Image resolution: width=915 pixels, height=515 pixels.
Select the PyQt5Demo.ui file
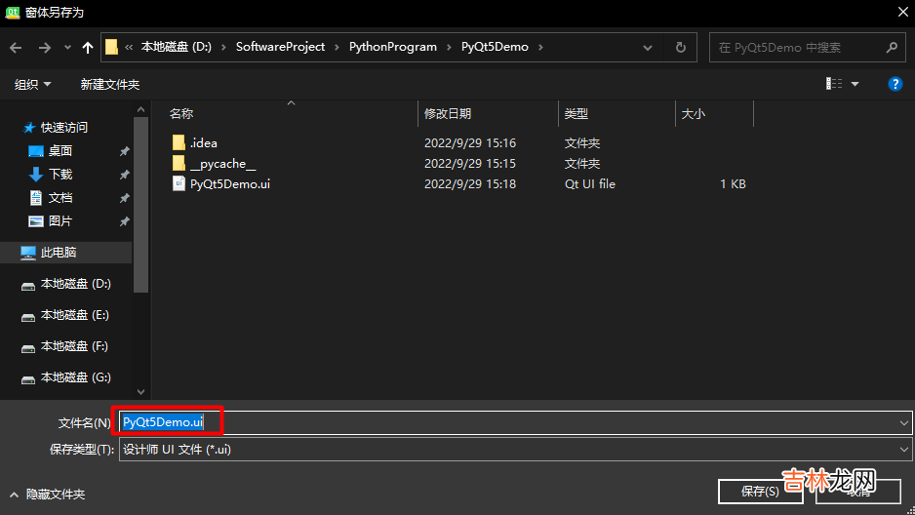coord(229,183)
